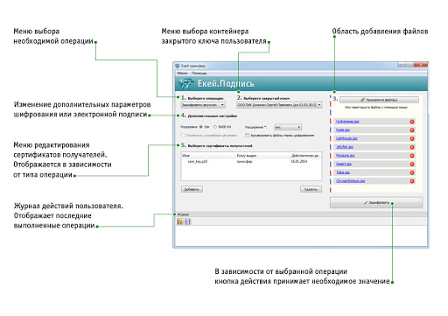448x316 pixels.
Task: Close the Екей трансфер window
Action: pos(422,65)
